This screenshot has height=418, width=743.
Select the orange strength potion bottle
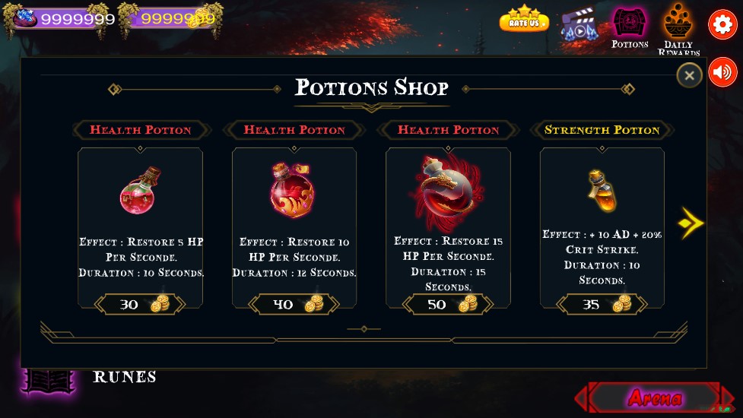pyautogui.click(x=602, y=192)
